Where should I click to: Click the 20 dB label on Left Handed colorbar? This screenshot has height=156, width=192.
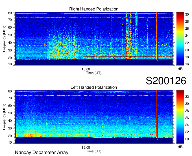(x=187, y=139)
